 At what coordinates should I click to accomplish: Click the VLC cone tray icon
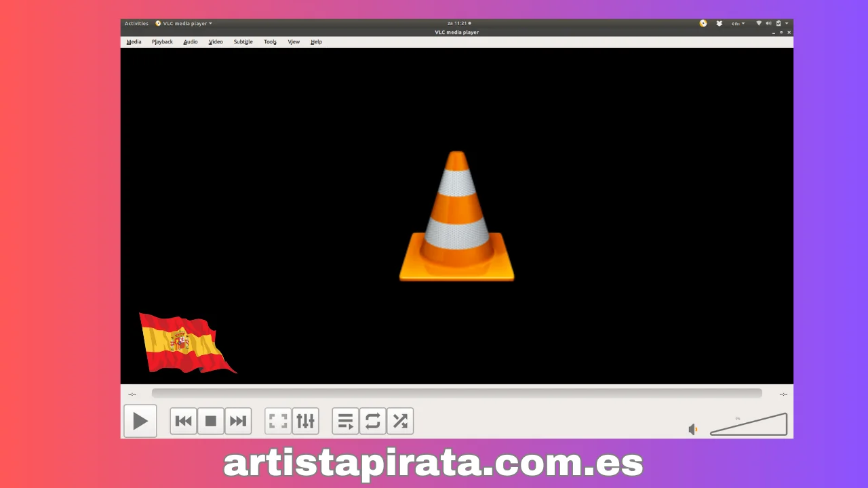703,23
